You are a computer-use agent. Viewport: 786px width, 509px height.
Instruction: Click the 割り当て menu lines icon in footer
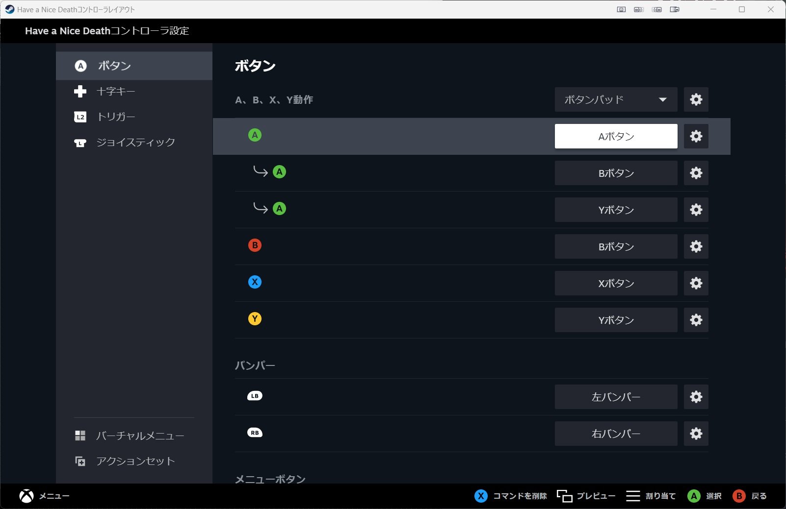[633, 496]
